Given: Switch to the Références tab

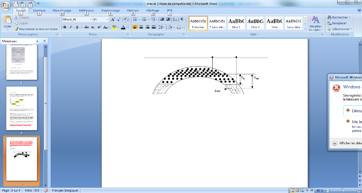Looking at the screenshot, I should click(x=86, y=10).
